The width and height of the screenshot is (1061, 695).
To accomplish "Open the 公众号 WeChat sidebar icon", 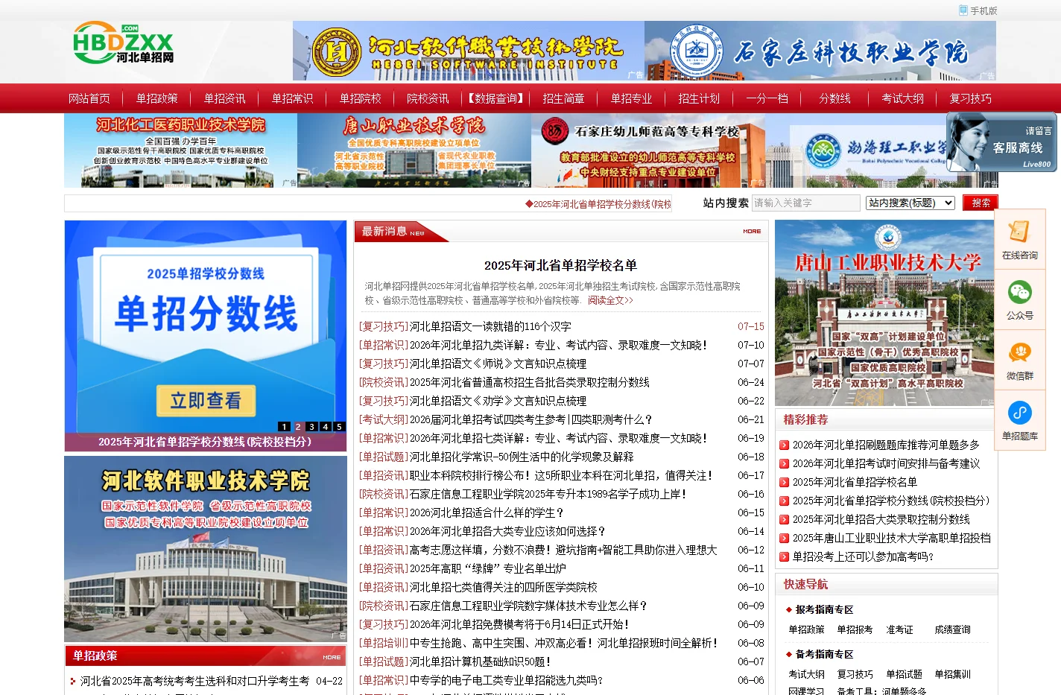I will (x=1019, y=299).
